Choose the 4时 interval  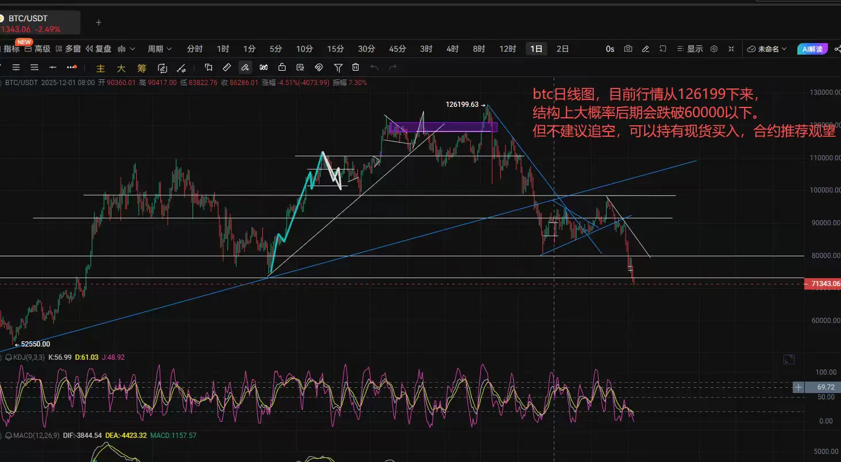(453, 49)
